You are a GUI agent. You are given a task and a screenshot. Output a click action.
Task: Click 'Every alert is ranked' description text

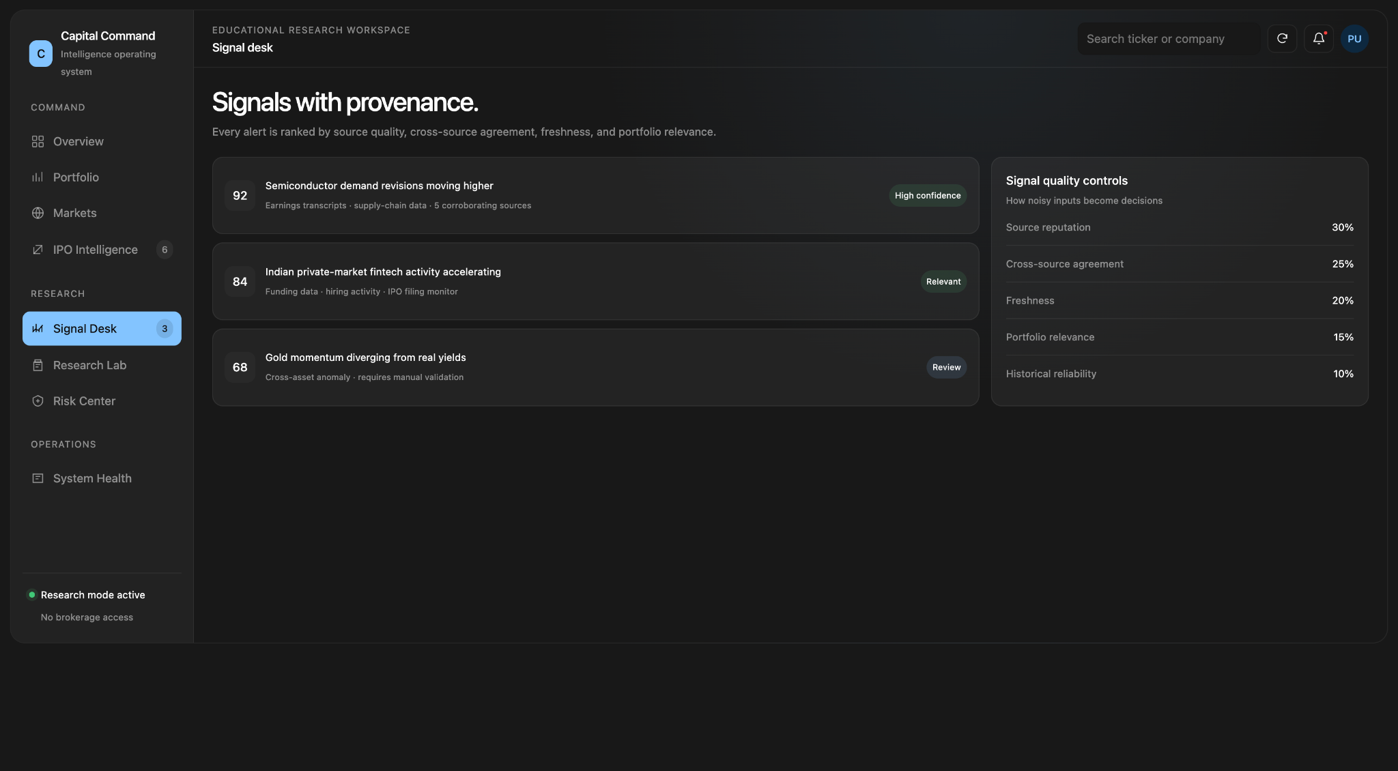coord(464,132)
